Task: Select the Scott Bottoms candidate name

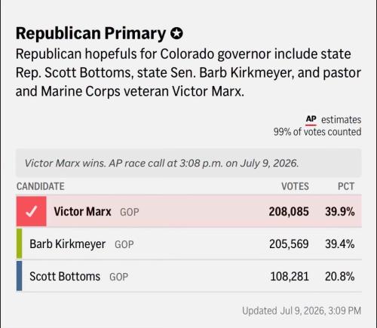Action: click(x=65, y=277)
